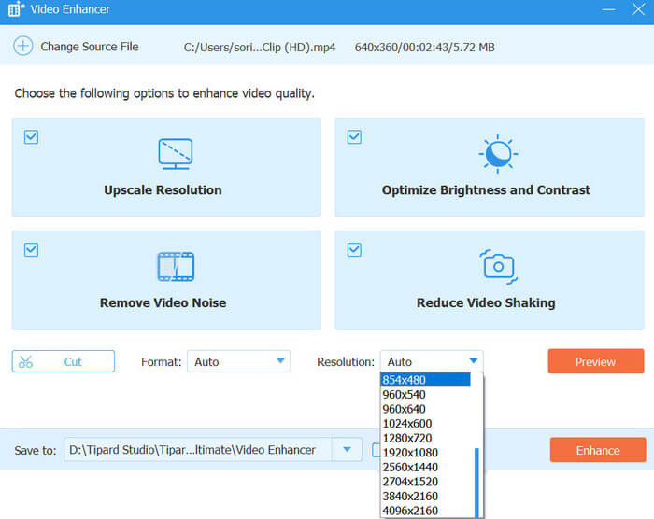This screenshot has height=519, width=654.
Task: Choose 4096x2160 from resolution list
Action: coord(425,511)
